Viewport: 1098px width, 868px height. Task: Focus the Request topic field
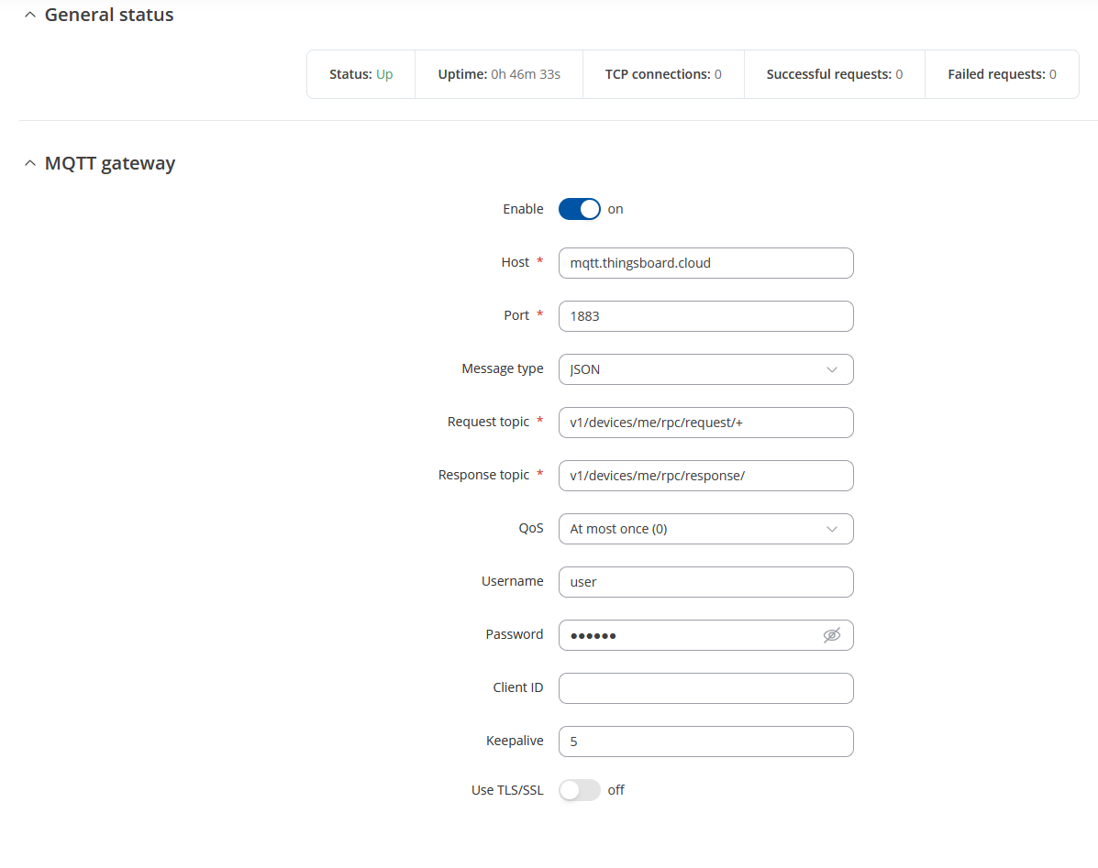705,423
